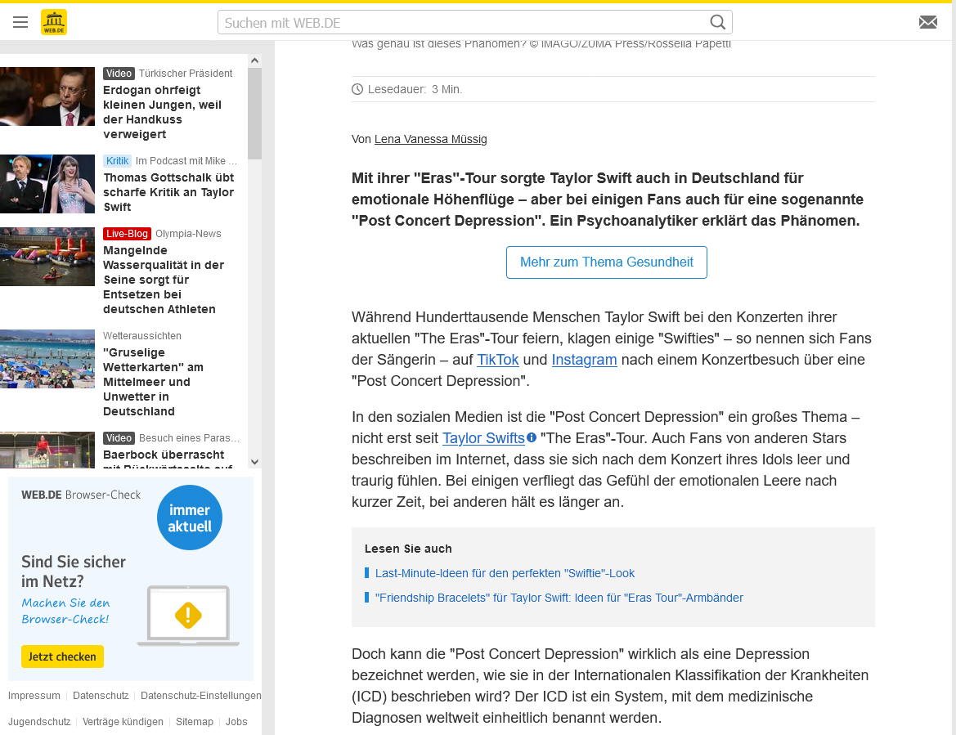
Task: Open 'Last-Minute-Ideen' Swiftie-Look related article
Action: coord(505,573)
